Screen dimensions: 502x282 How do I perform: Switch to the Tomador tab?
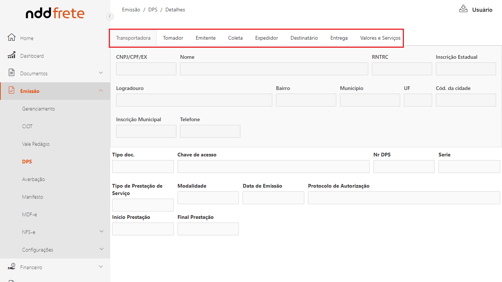(173, 38)
